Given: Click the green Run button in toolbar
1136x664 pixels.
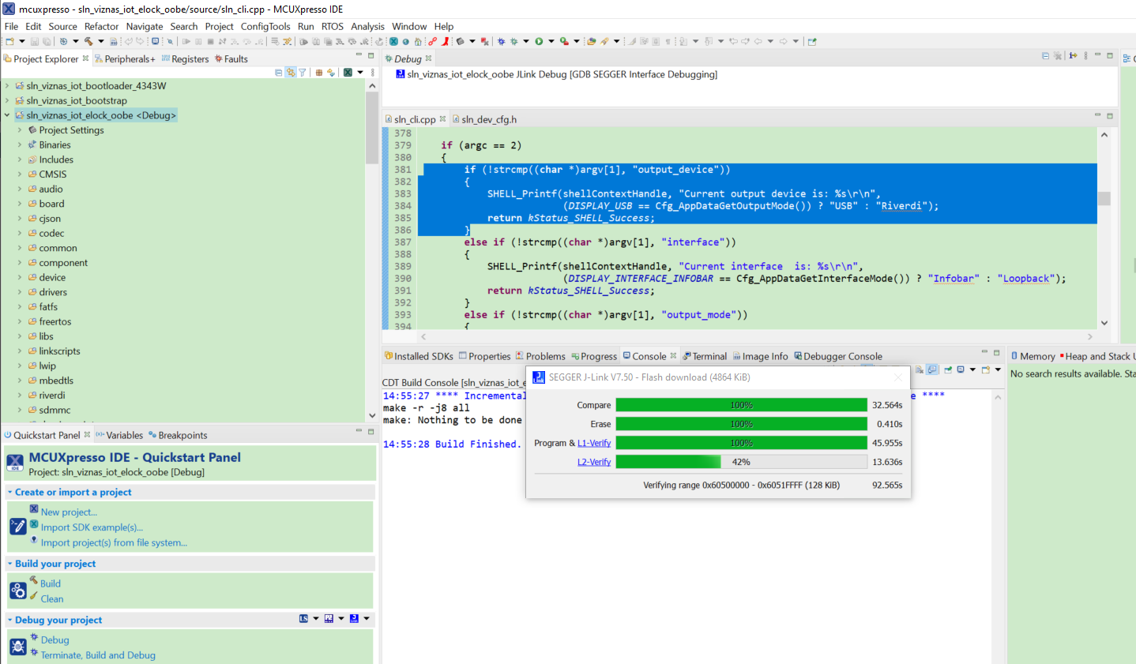Looking at the screenshot, I should coord(539,41).
